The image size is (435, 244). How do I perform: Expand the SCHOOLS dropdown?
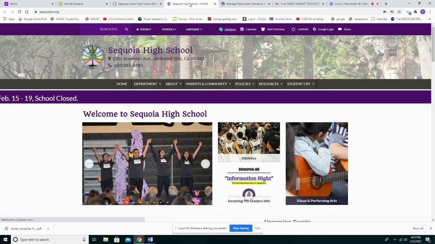pos(169,29)
